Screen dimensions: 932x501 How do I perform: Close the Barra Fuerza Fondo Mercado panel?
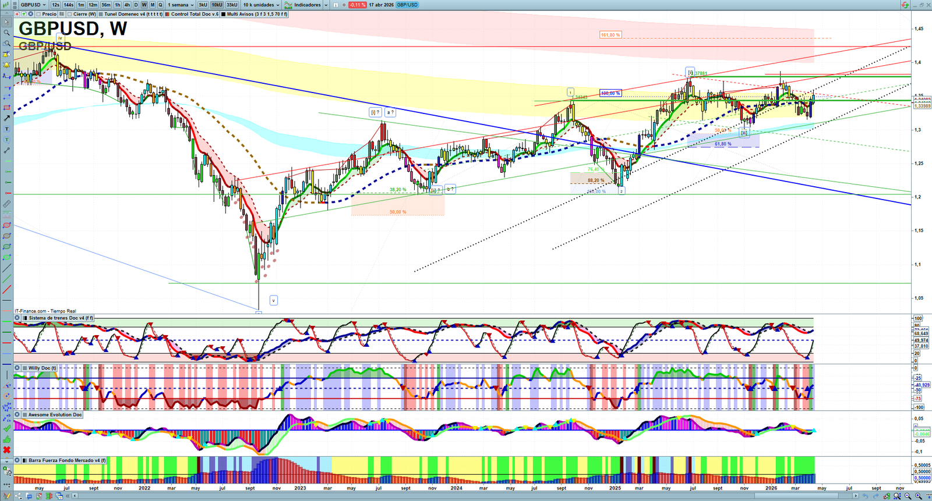pyautogui.click(x=17, y=460)
